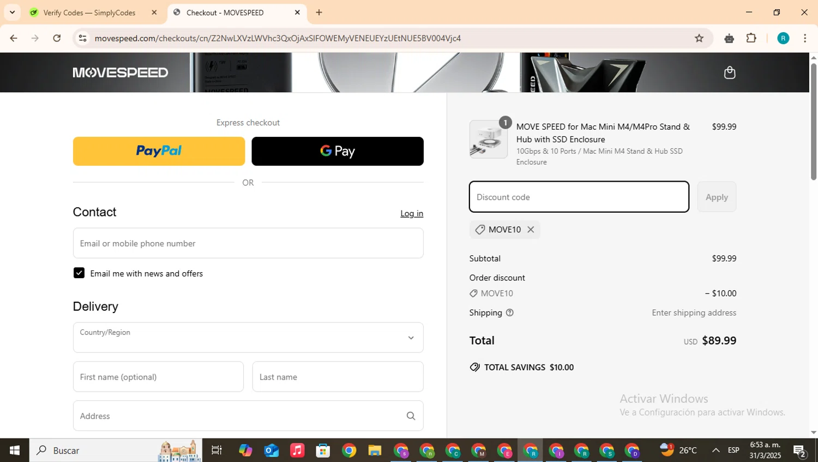Click the Enter shipping address text
Image resolution: width=818 pixels, height=462 pixels.
coord(694,313)
